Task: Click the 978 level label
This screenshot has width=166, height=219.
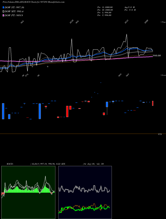Action: [160, 134]
